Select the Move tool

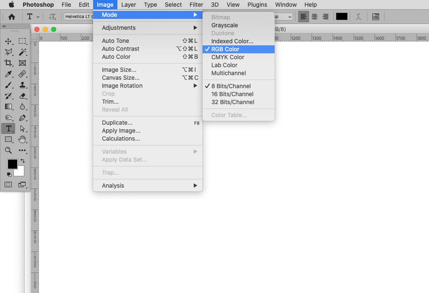click(8, 41)
